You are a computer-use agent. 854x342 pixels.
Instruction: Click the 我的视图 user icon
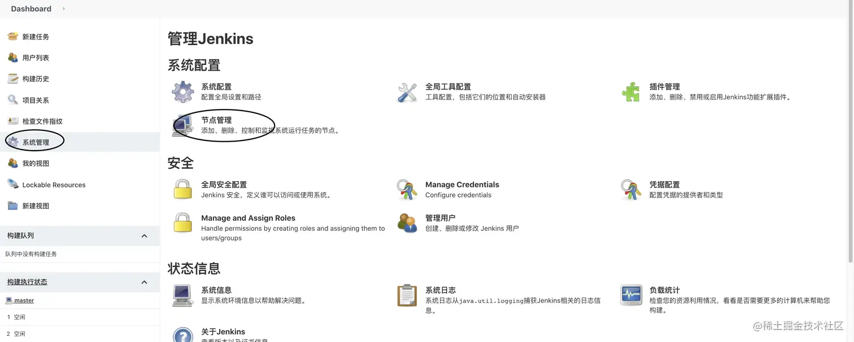point(12,163)
